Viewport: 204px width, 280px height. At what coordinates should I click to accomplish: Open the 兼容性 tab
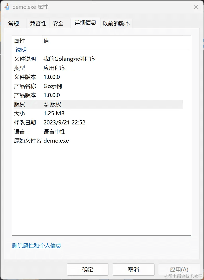pyautogui.click(x=38, y=23)
